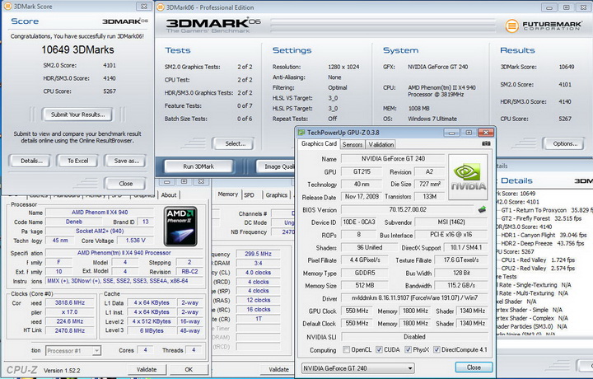This screenshot has height=379, width=593.
Task: Click OK in the front CPU-Z window
Action: click(x=189, y=370)
